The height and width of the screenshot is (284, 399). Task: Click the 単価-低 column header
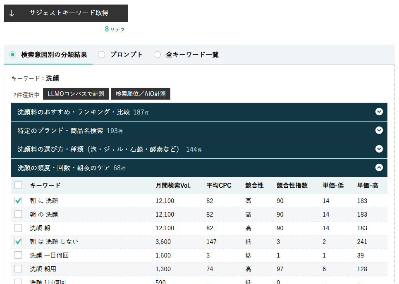[333, 186]
